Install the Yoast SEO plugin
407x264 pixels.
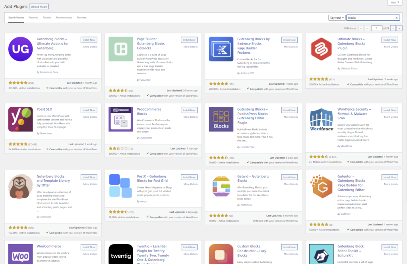pos(89,110)
